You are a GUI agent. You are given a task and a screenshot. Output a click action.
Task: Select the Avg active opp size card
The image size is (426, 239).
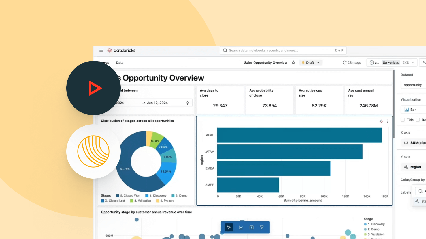pyautogui.click(x=319, y=100)
